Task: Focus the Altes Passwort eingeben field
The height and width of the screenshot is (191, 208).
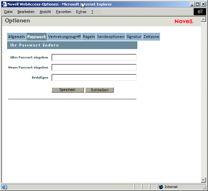Action: coord(94,57)
